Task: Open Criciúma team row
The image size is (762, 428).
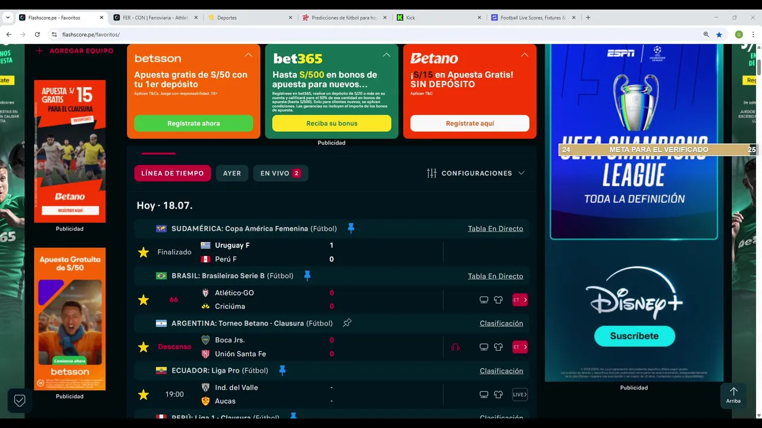Action: [267, 306]
